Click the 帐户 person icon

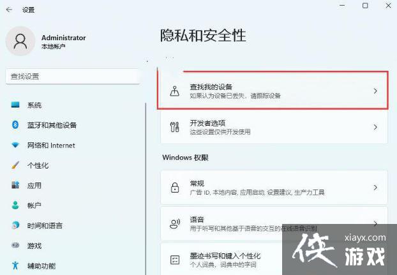tap(15, 205)
